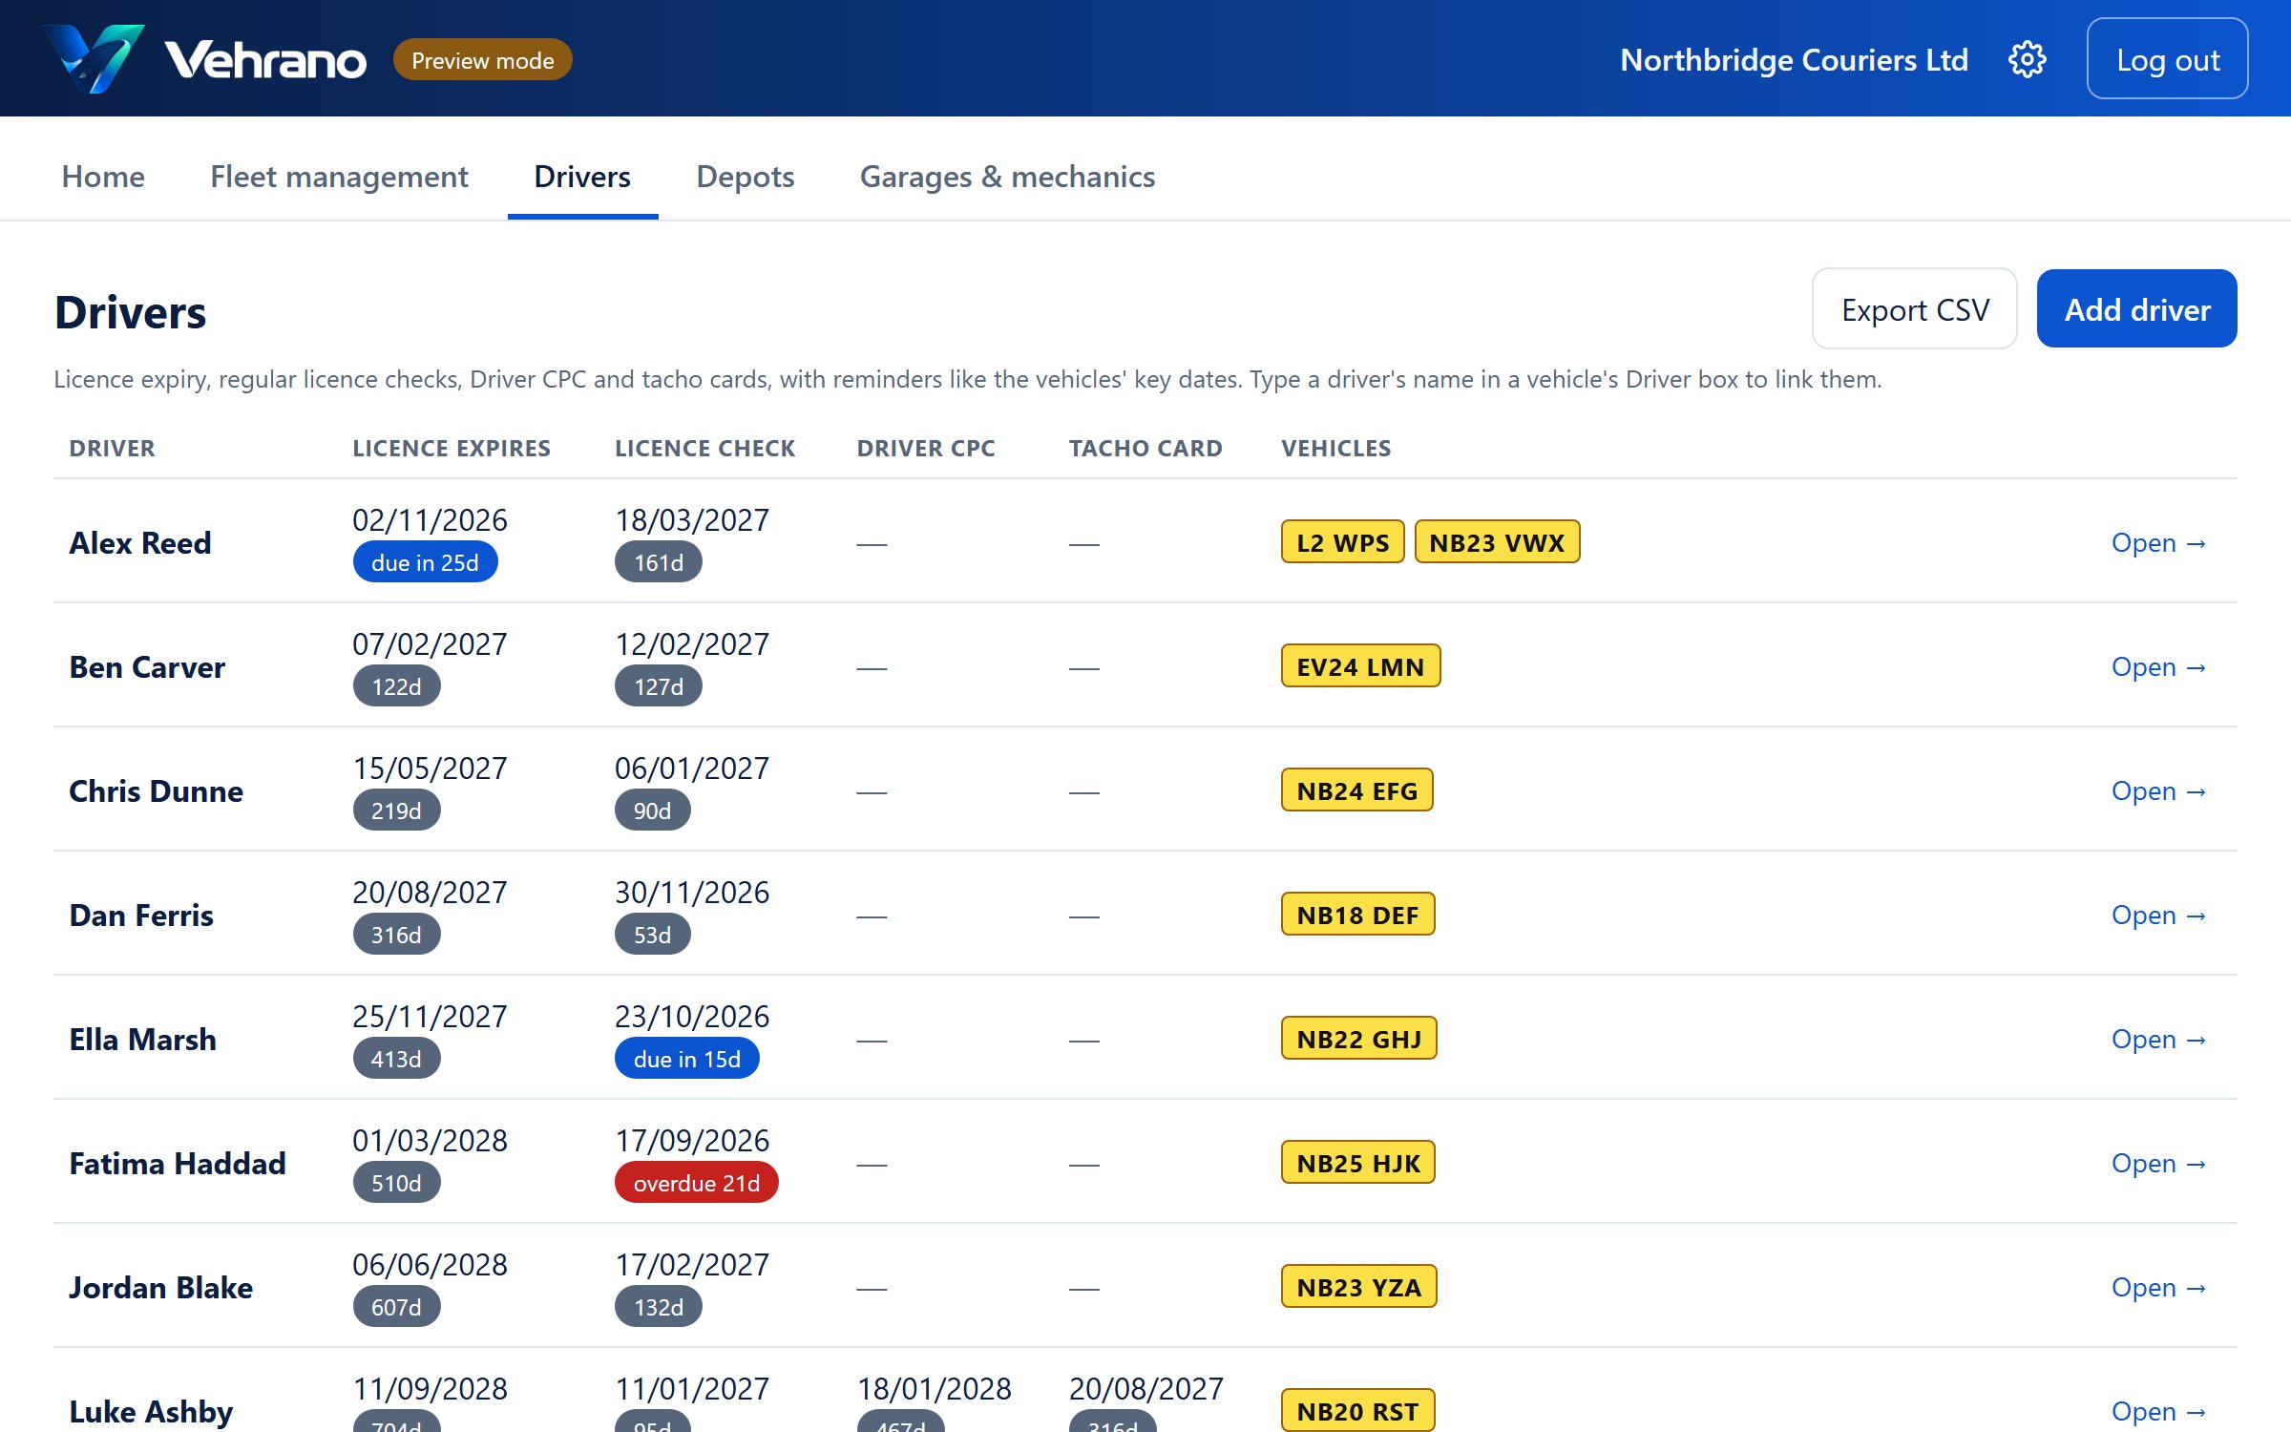The image size is (2291, 1432).
Task: Click the NB18 DEF vehicle plate
Action: [x=1357, y=915]
